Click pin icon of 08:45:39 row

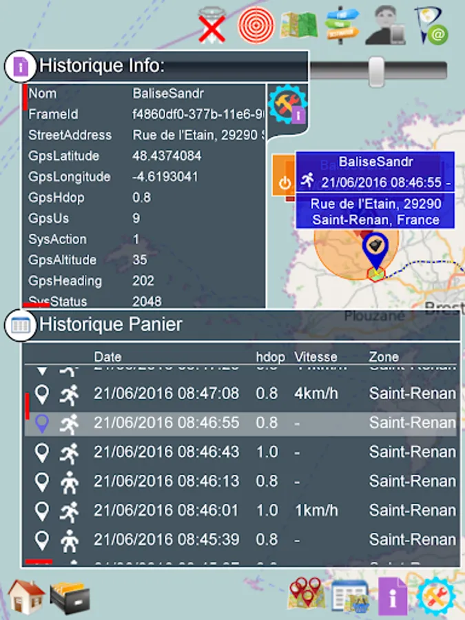click(42, 541)
